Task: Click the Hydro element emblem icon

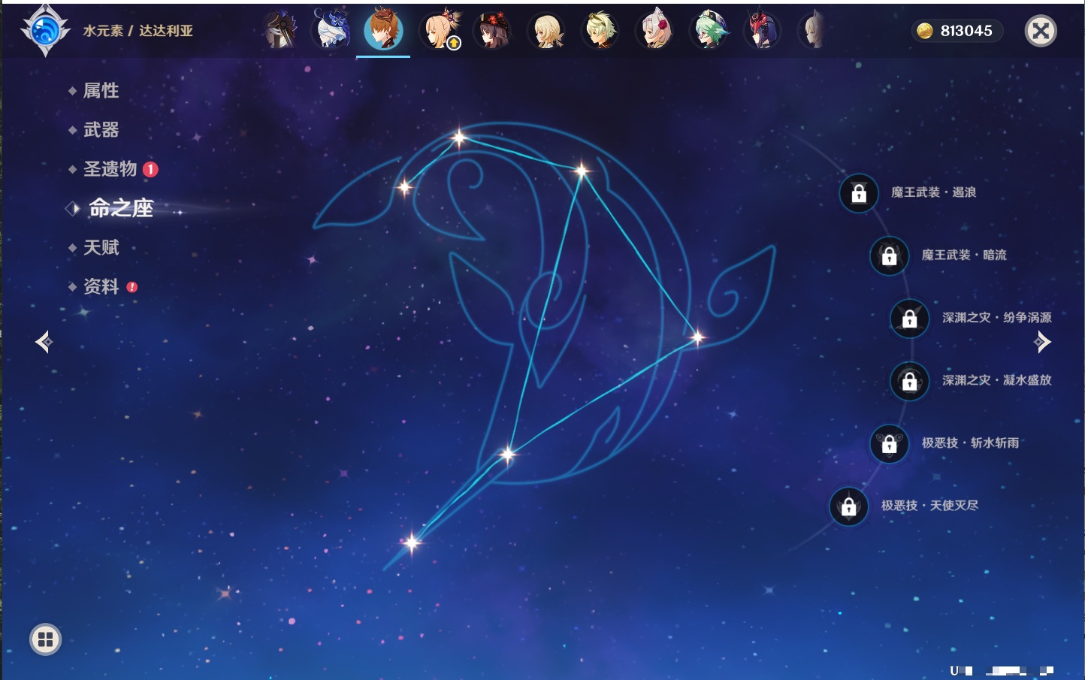Action: (x=45, y=31)
